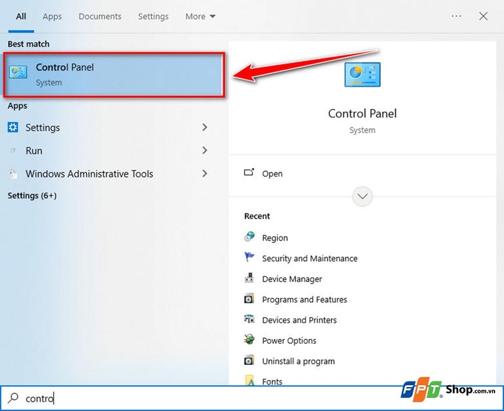Open Control Panel best match result
Viewport: 504px width, 411px height.
(x=114, y=75)
